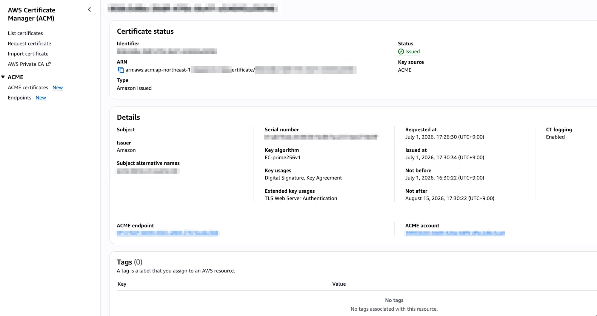597x316 pixels.
Task: Click the Tags (0) heading
Action: (x=130, y=262)
